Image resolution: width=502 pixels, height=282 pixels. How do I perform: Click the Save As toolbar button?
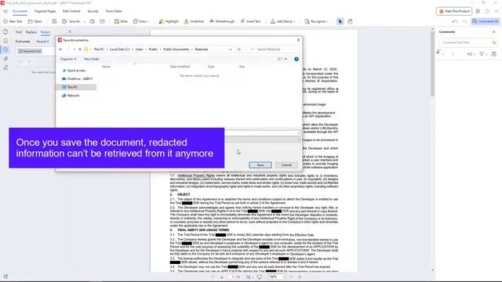(x=71, y=21)
